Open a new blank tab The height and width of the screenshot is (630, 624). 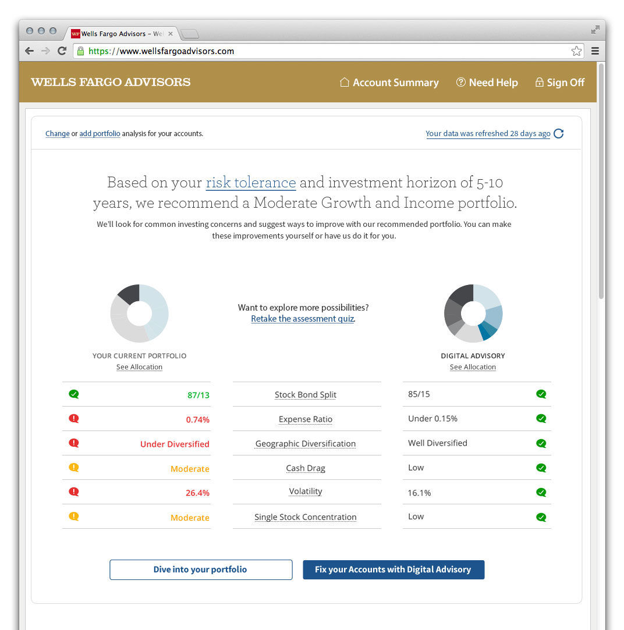coord(190,34)
